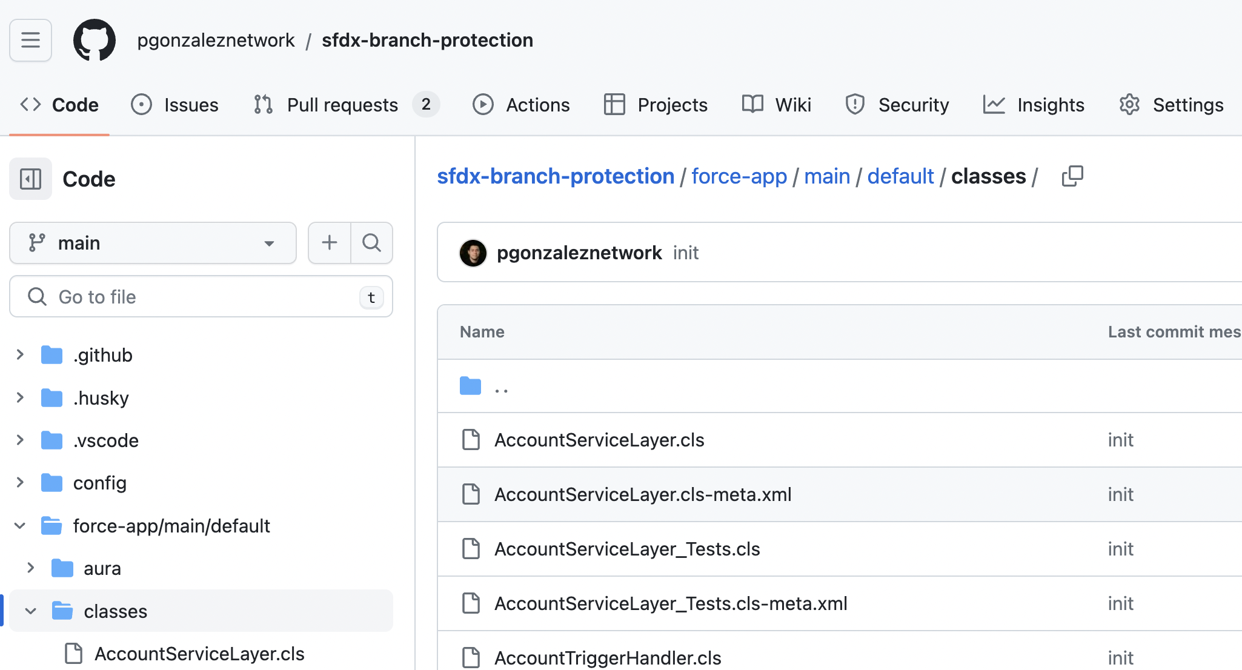Screen dimensions: 1242x670
Task: Click the sidebar toggle icon
Action: (x=30, y=179)
